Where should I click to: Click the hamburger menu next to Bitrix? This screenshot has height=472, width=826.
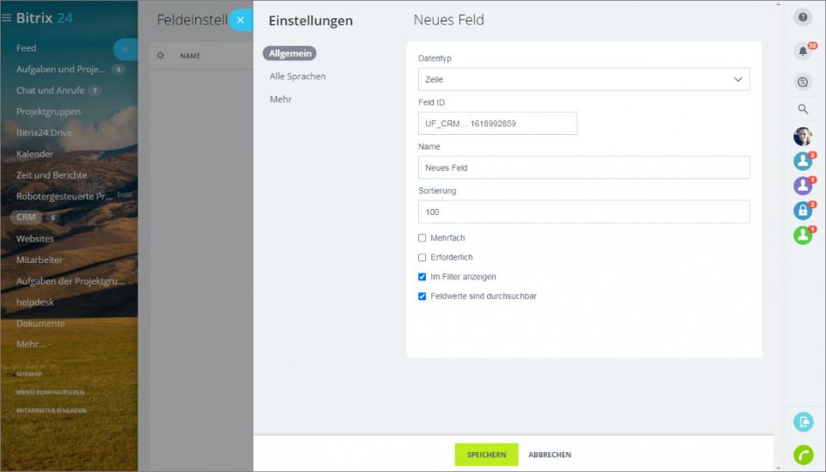[x=7, y=18]
